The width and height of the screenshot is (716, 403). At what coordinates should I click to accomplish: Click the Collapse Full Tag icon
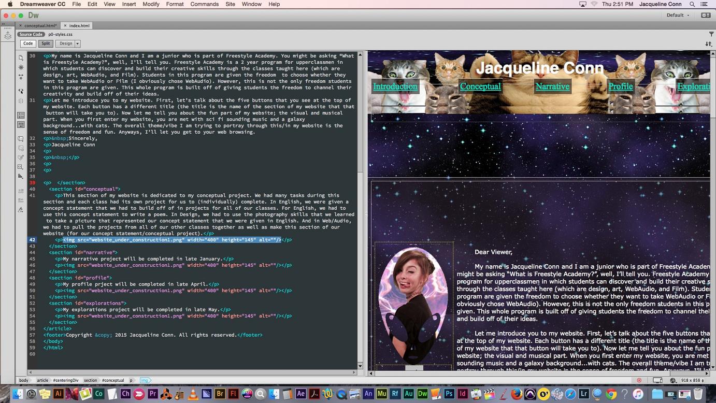coord(21,67)
